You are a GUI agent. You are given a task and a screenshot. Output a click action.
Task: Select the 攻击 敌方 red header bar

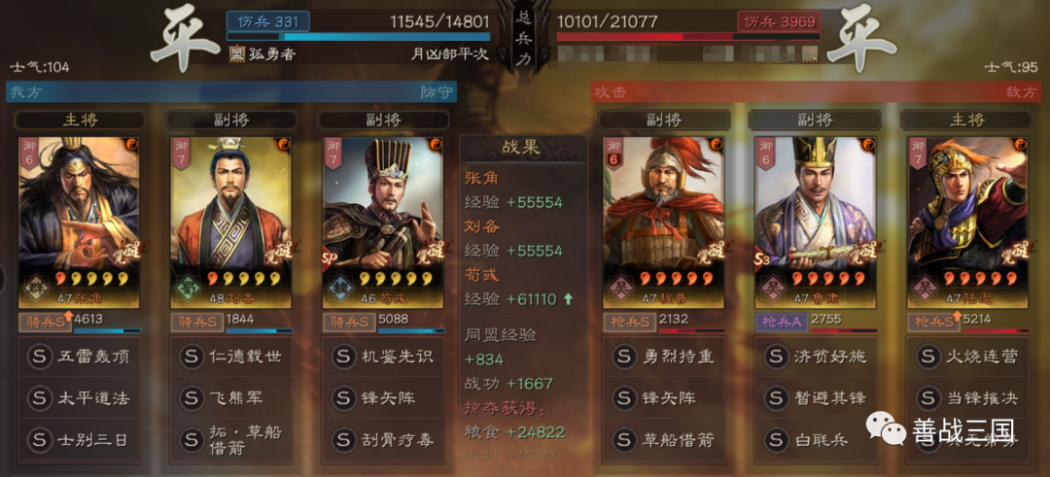pos(817,91)
